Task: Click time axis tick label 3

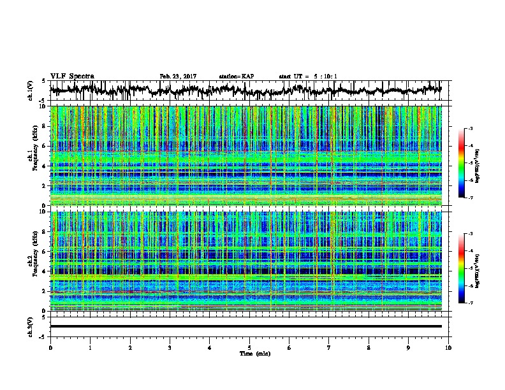Action: 170,348
